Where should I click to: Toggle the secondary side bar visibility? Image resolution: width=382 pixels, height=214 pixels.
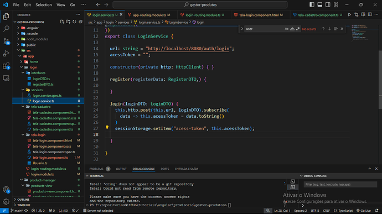(328, 4)
